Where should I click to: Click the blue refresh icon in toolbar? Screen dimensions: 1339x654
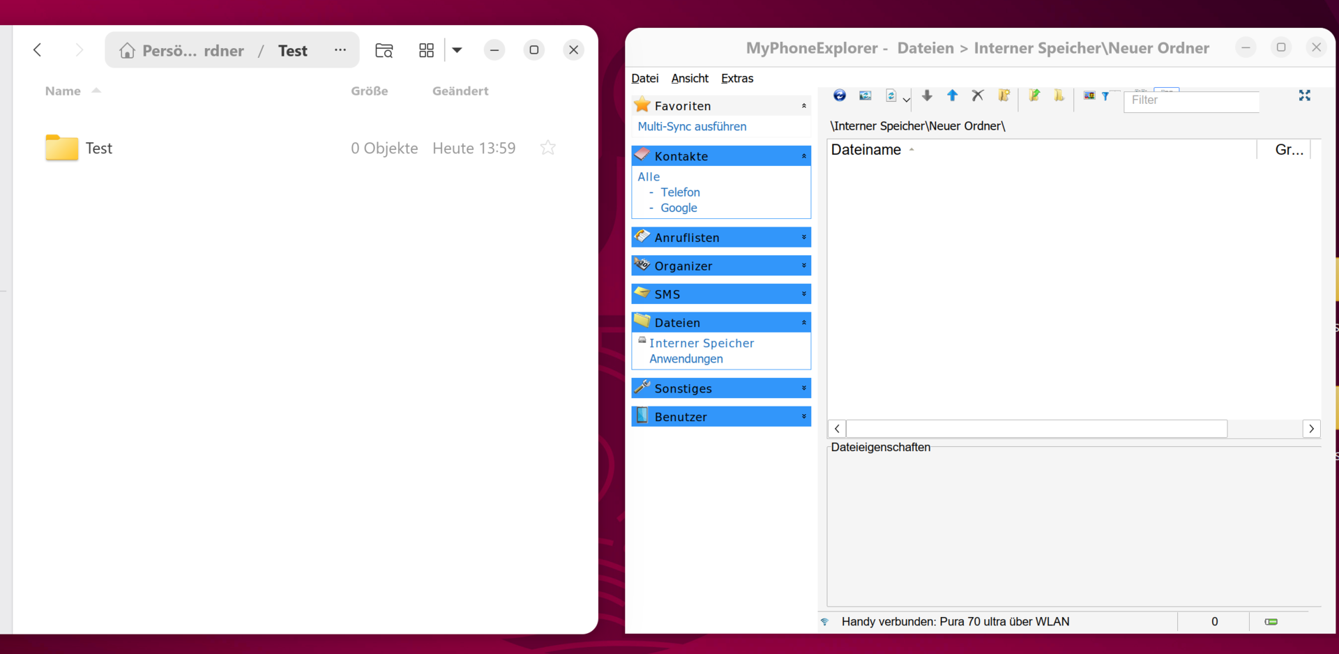coord(840,96)
